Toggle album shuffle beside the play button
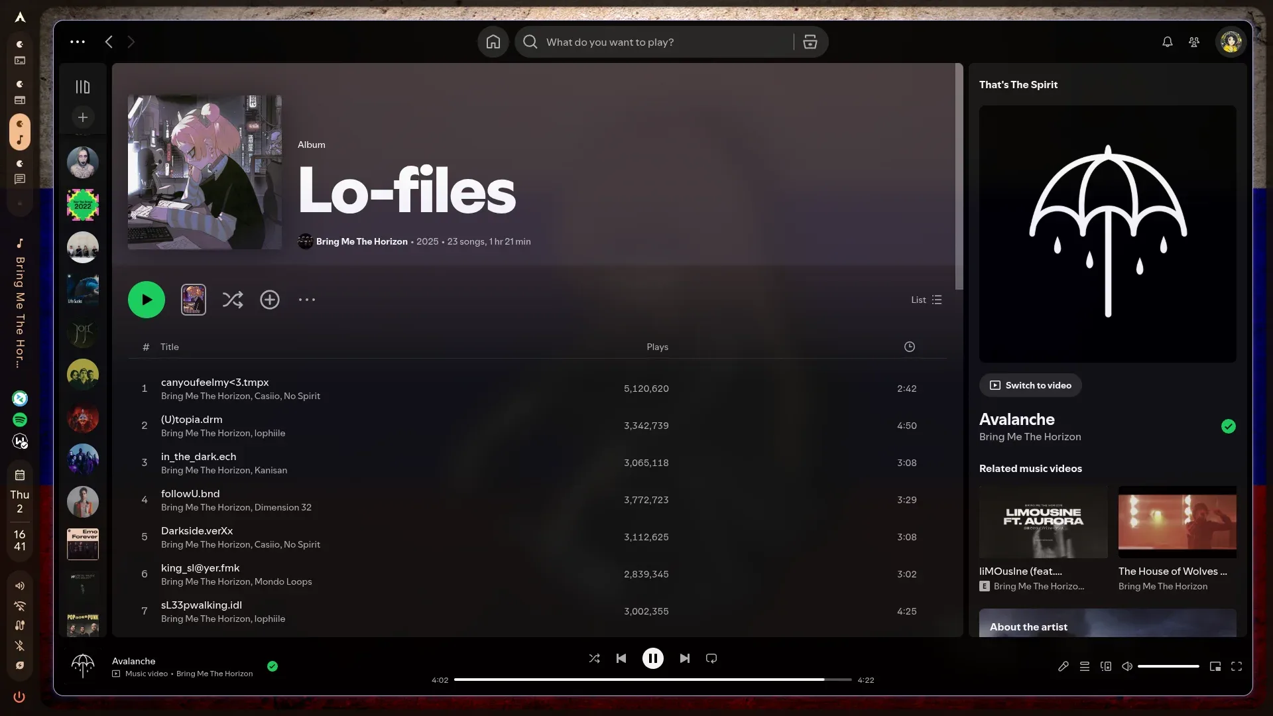1273x716 pixels. click(x=233, y=300)
